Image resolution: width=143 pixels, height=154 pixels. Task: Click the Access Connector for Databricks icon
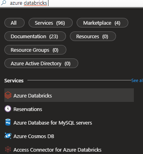pos(8,150)
